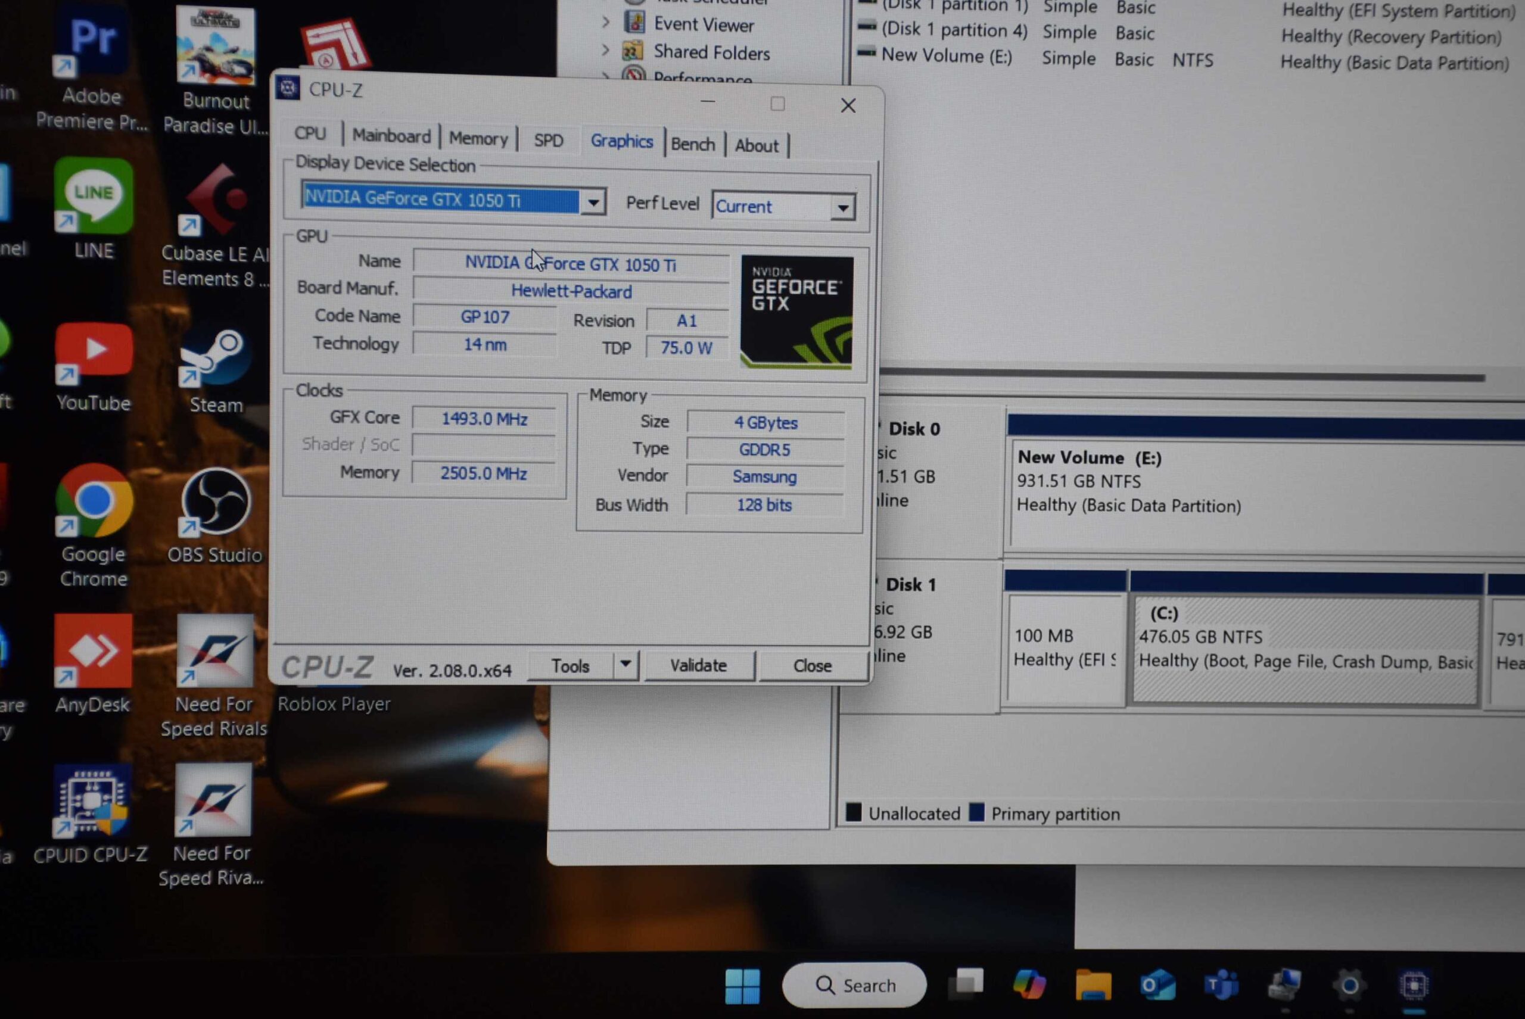
Task: Select the C: partition block on Disk 1
Action: (1305, 650)
